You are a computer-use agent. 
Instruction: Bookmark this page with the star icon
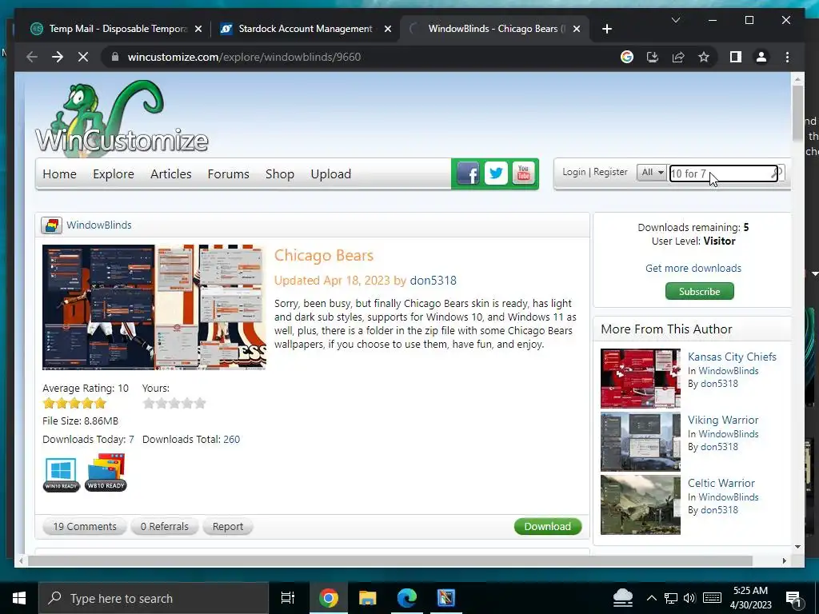click(704, 57)
